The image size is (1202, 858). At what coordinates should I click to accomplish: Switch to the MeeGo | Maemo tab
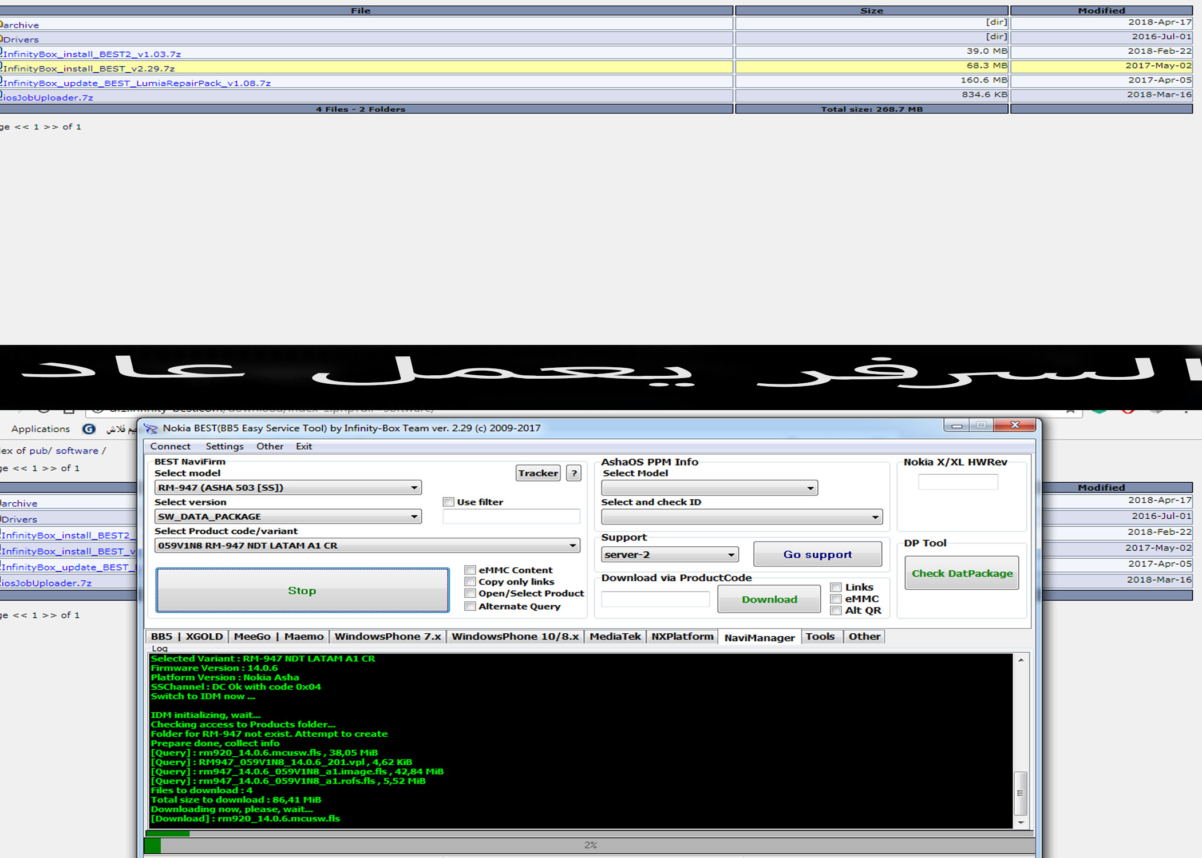279,637
